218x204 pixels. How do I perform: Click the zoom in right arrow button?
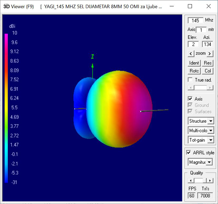point(210,54)
